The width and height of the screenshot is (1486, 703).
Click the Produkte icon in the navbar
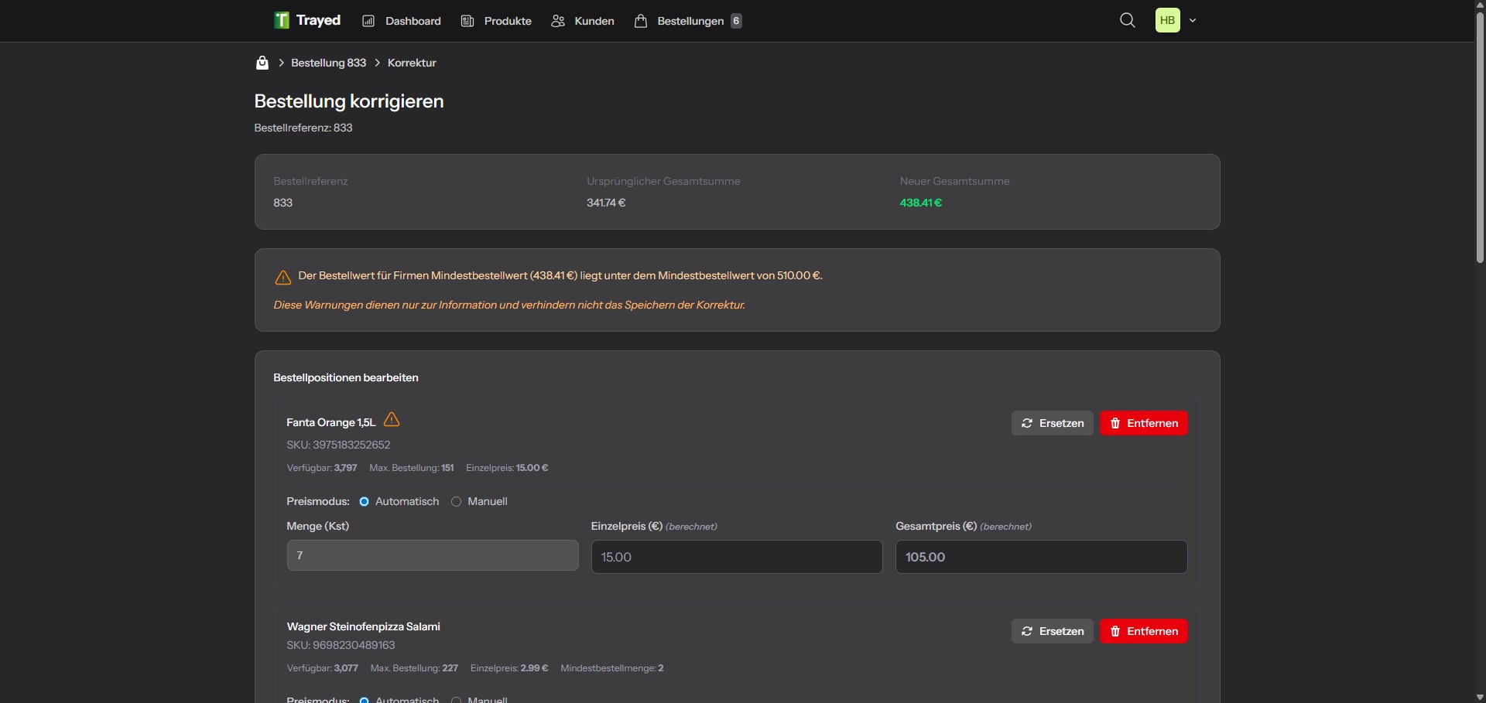tap(467, 20)
